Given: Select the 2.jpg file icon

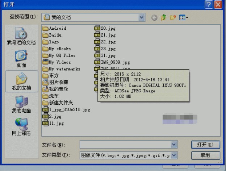Looking at the screenshot, I should (x=45, y=117).
